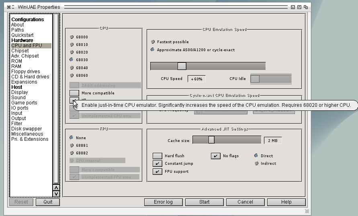
Task: Click the Quit button
Action: tap(48, 202)
